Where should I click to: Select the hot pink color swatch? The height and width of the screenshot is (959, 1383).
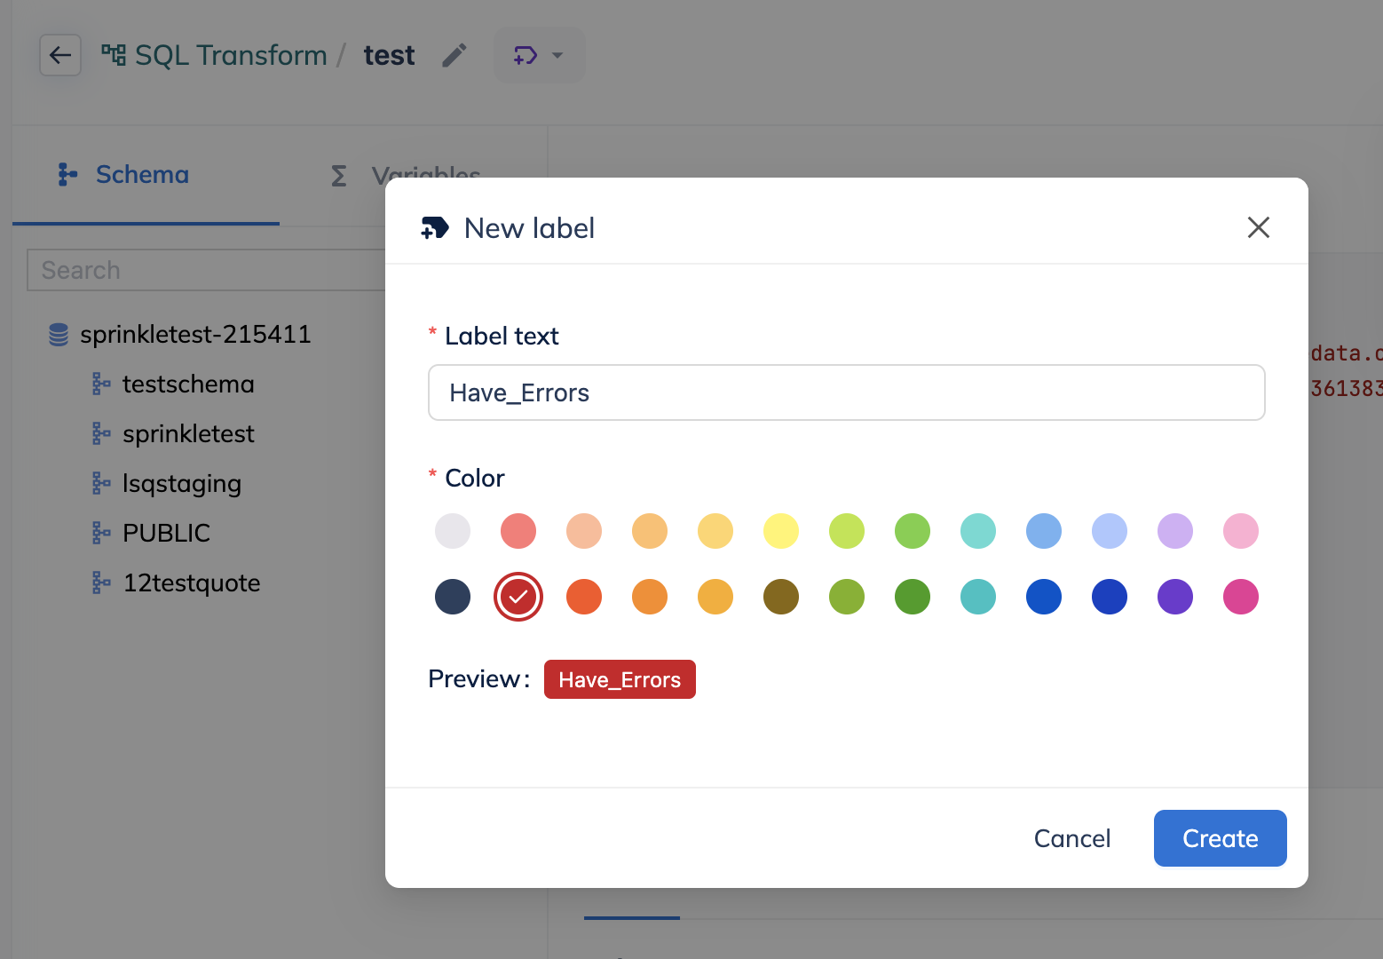click(1241, 597)
